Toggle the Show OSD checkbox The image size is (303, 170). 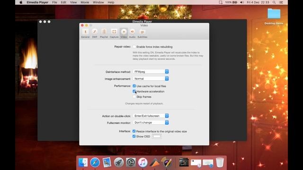point(134,136)
